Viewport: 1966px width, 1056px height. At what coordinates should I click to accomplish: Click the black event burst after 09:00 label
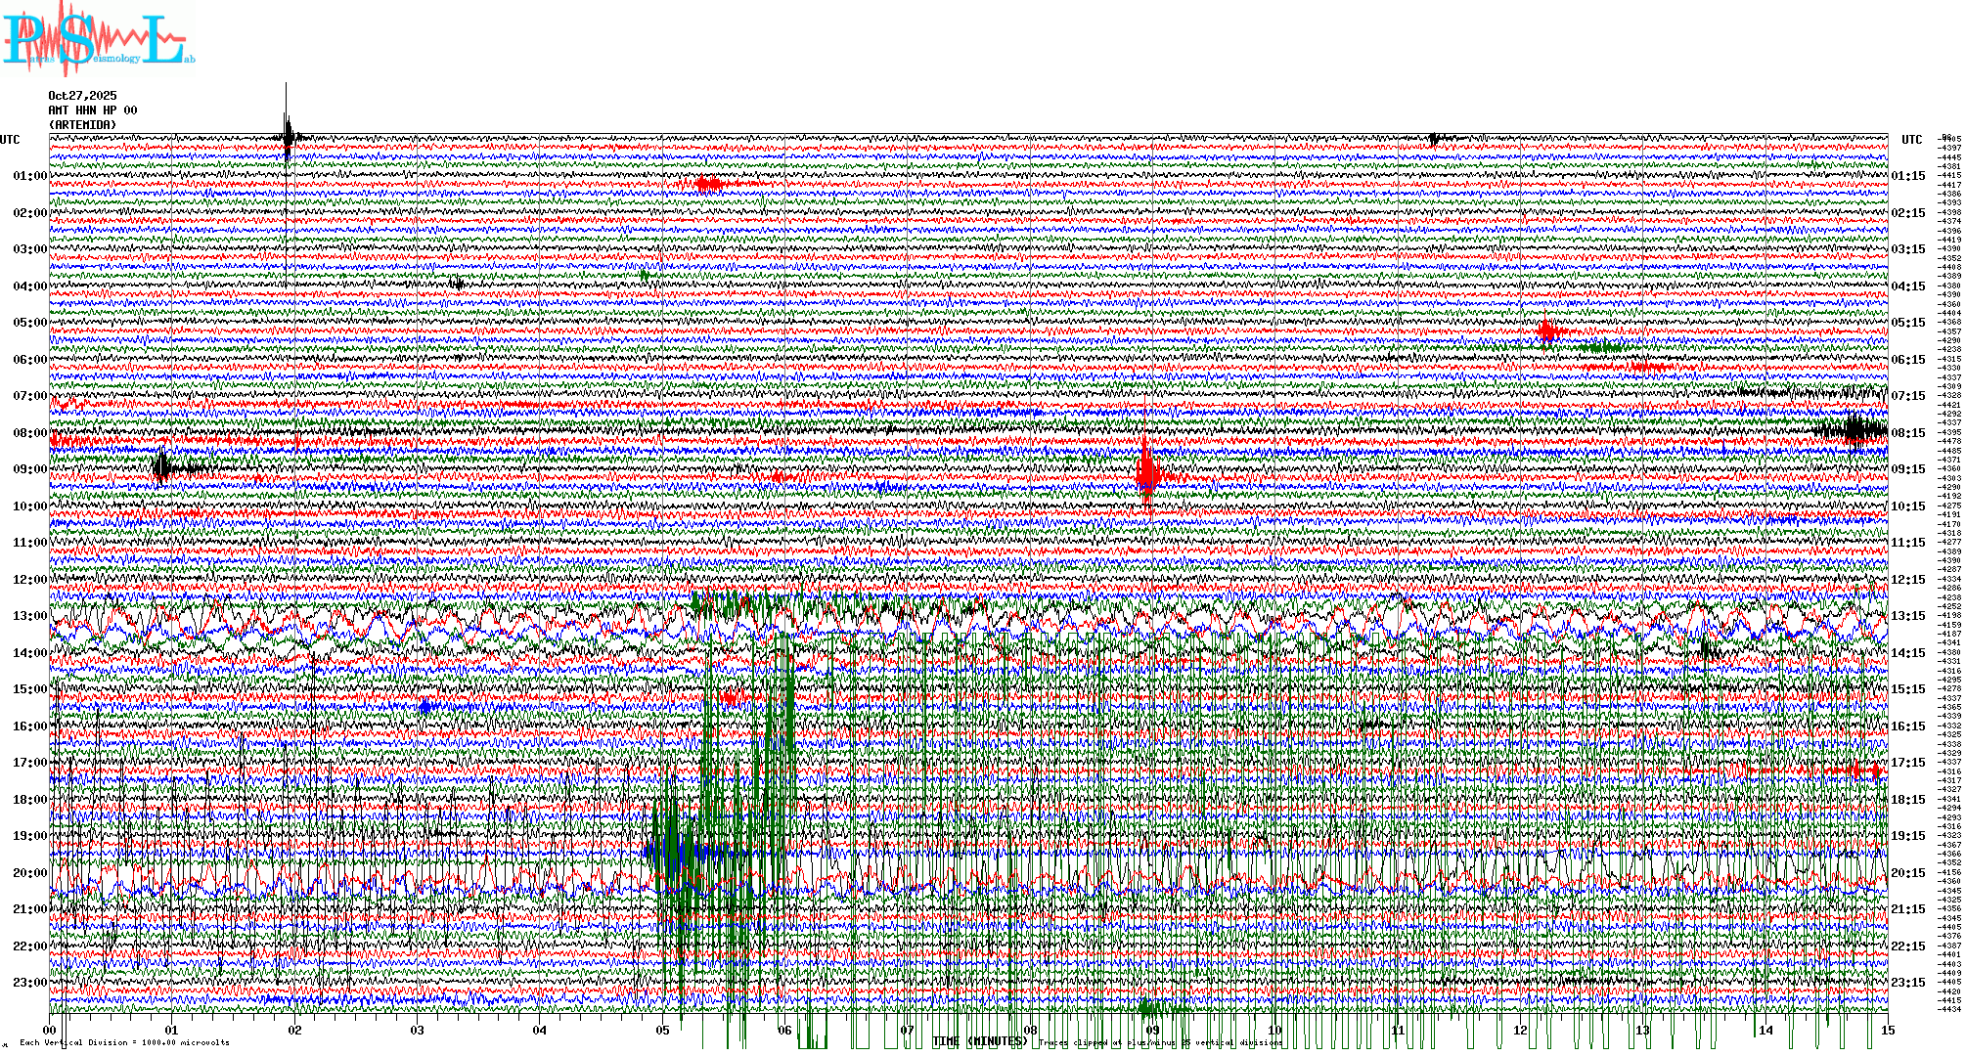[162, 467]
